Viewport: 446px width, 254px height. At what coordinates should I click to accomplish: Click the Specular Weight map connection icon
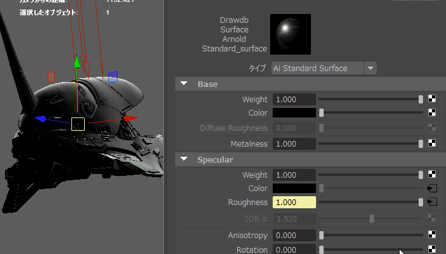pyautogui.click(x=432, y=175)
